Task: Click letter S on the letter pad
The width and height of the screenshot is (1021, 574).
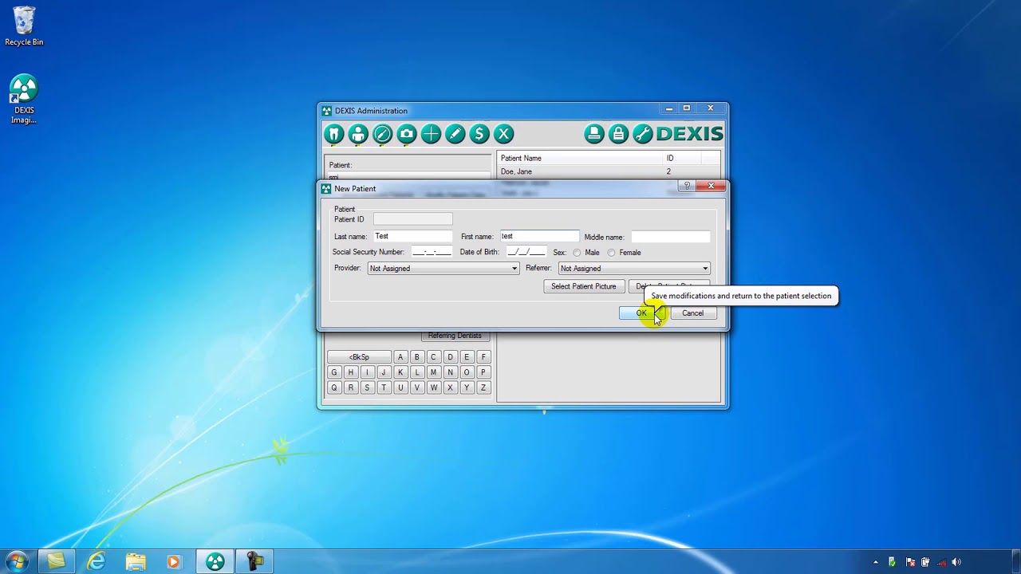Action: (x=367, y=387)
